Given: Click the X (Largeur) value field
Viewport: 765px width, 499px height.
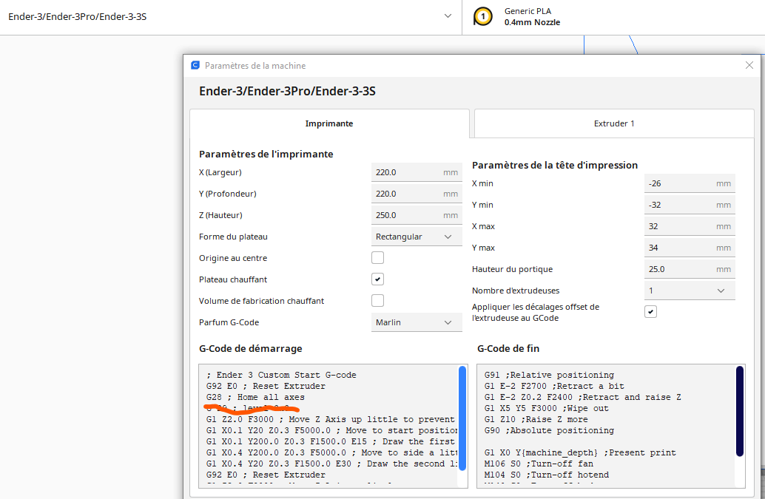Looking at the screenshot, I should click(417, 172).
